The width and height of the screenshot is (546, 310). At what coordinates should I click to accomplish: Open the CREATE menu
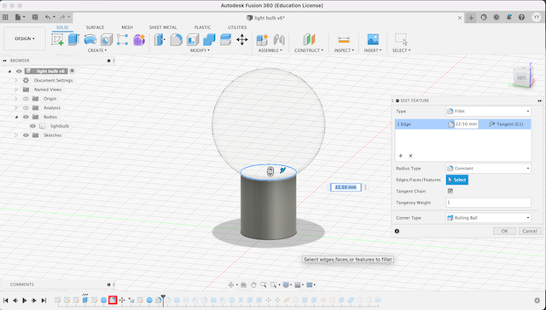(97, 50)
